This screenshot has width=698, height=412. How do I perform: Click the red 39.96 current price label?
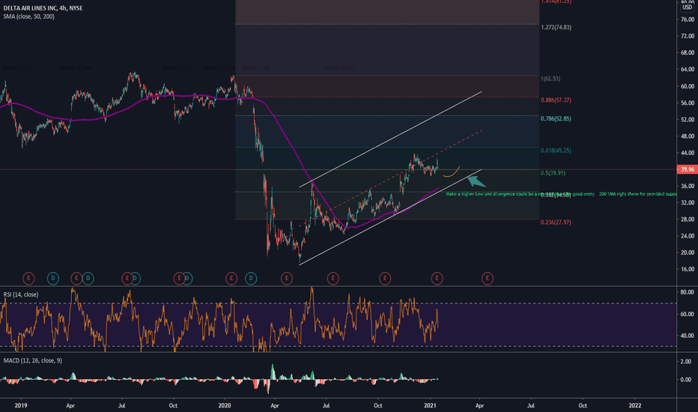tap(687, 170)
